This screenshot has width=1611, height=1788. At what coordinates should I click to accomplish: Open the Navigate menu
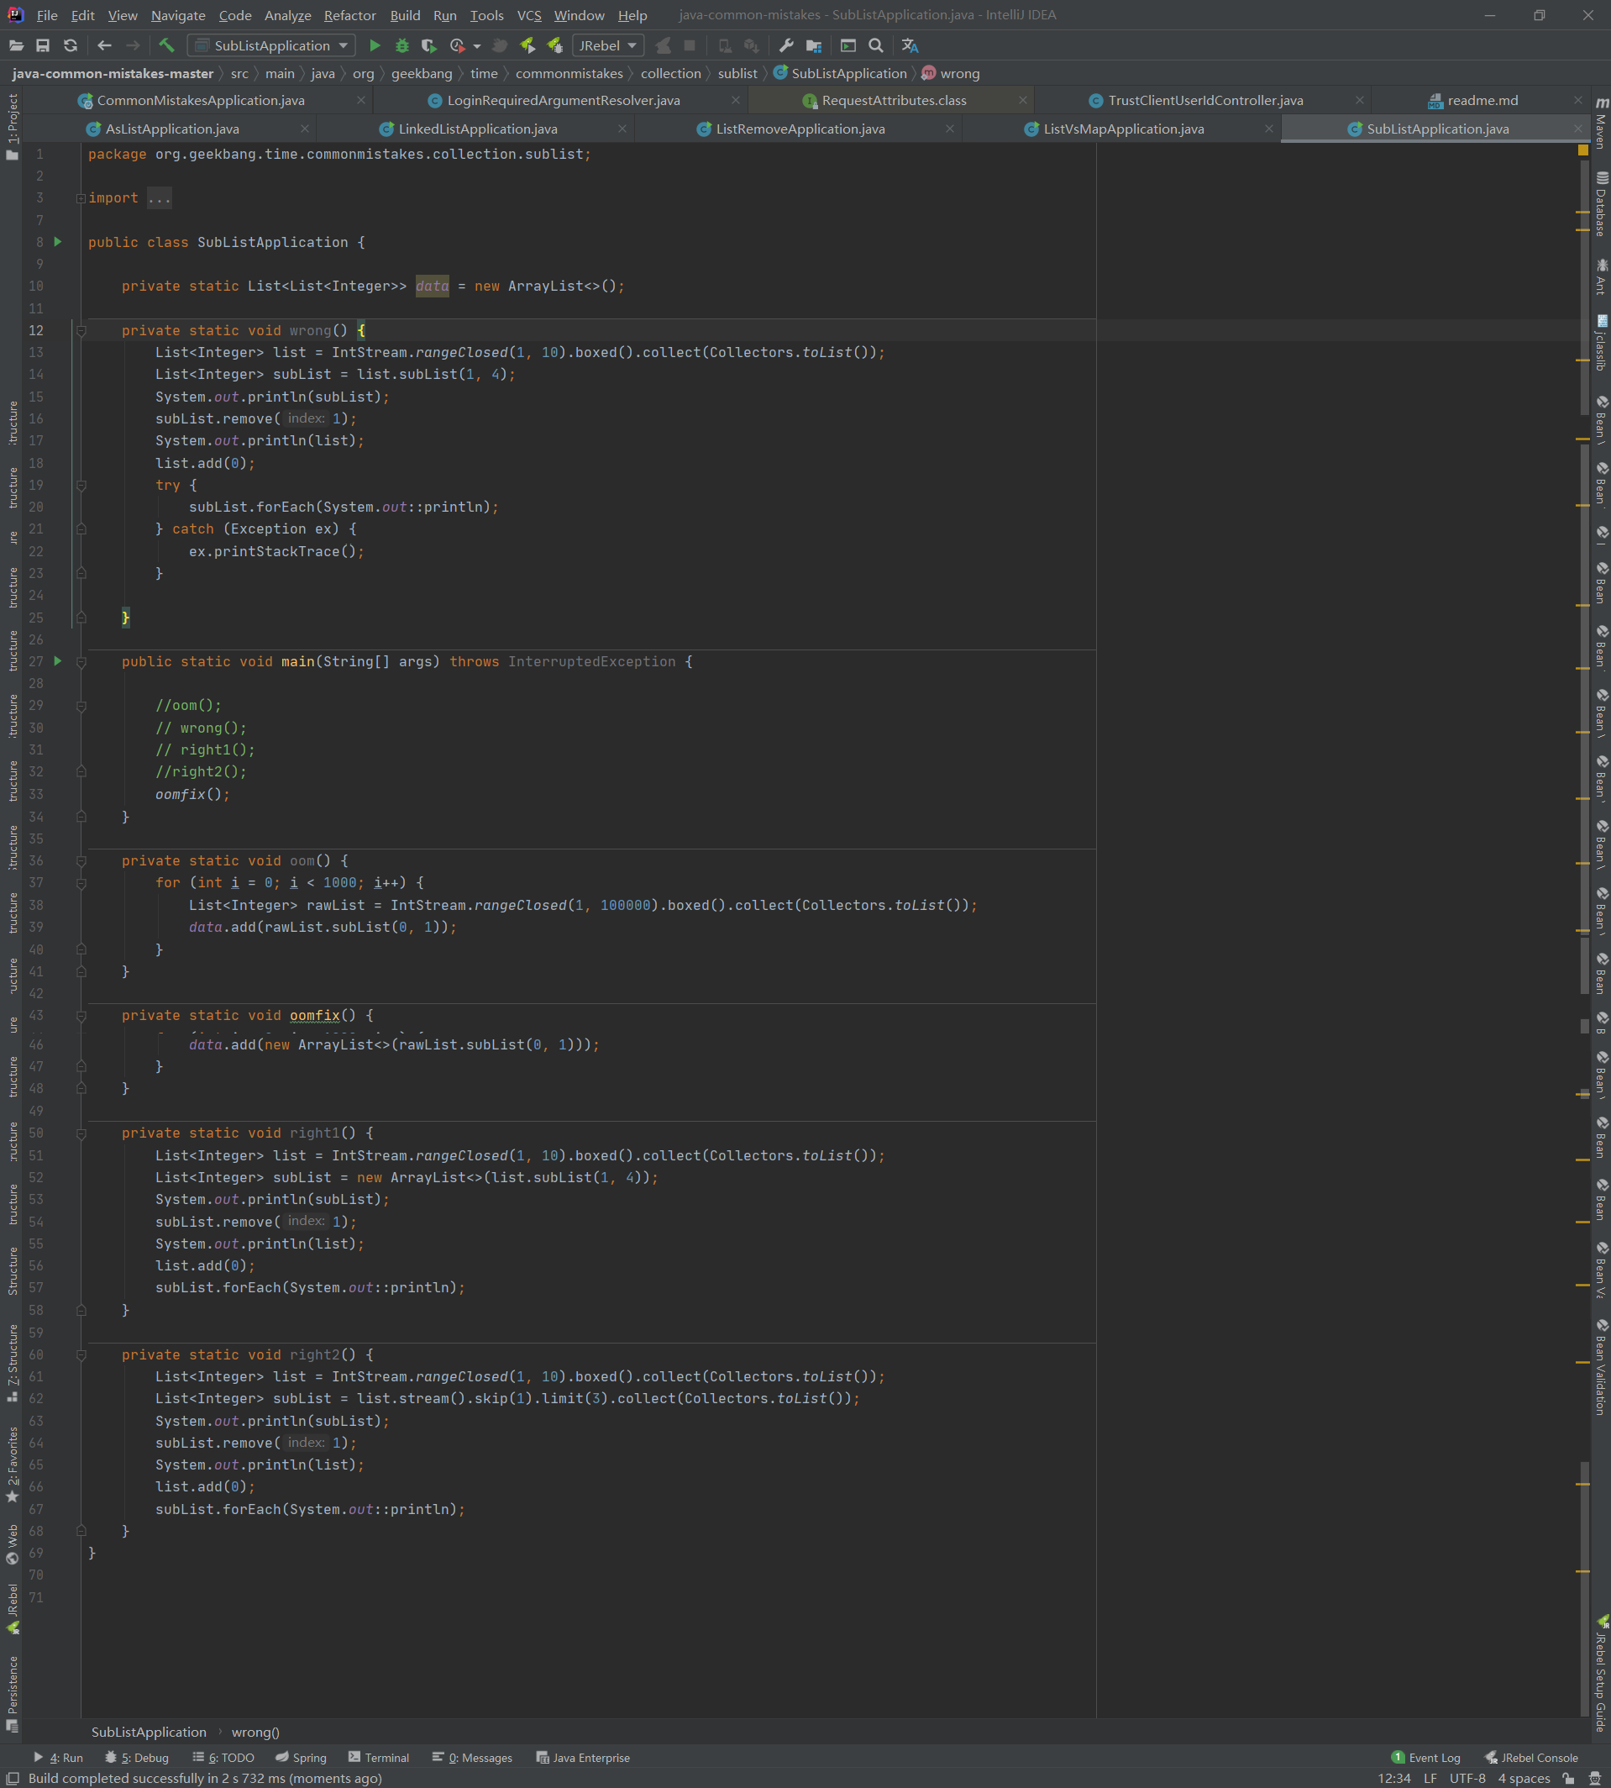click(178, 15)
